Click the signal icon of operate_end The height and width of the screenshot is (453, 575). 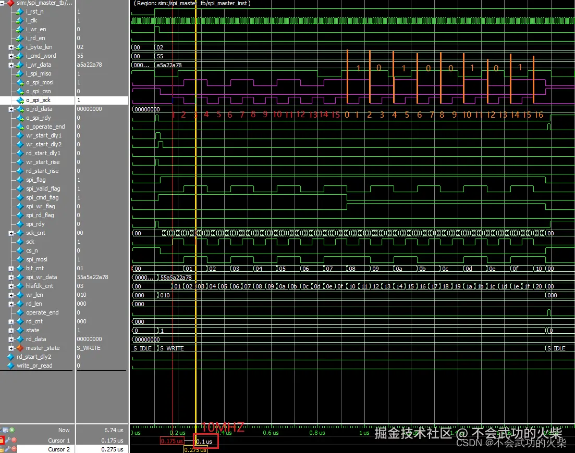[x=20, y=312]
